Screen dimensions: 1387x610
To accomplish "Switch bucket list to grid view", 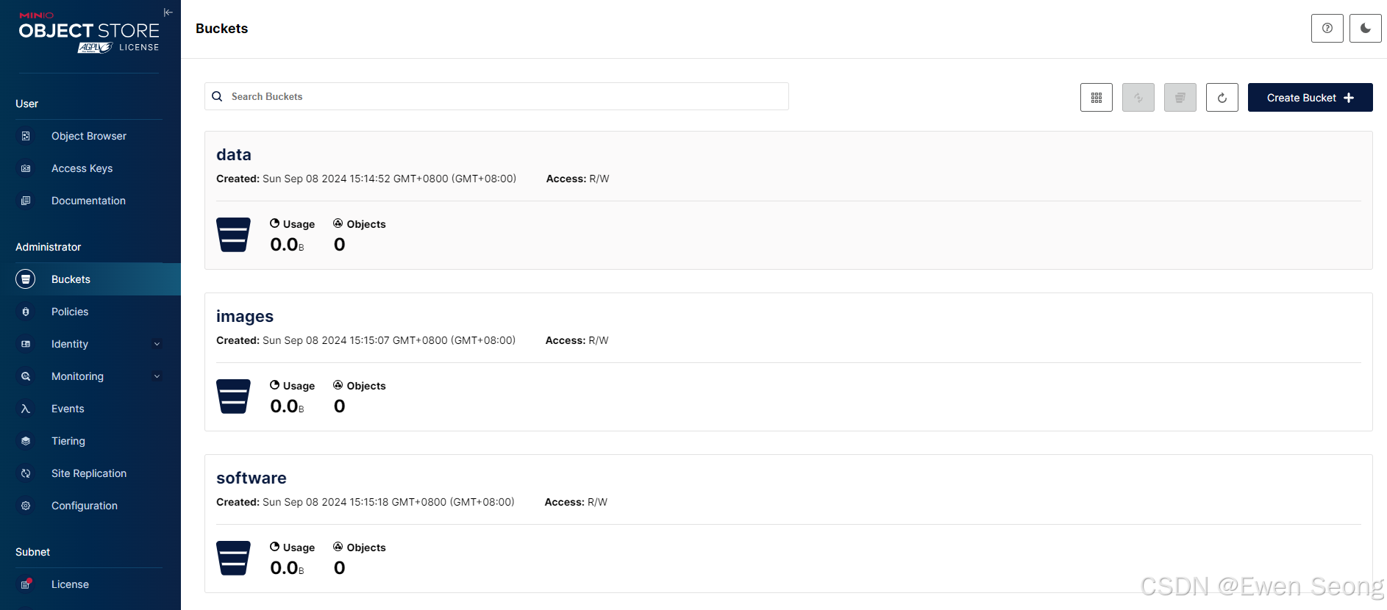I will pyautogui.click(x=1097, y=97).
